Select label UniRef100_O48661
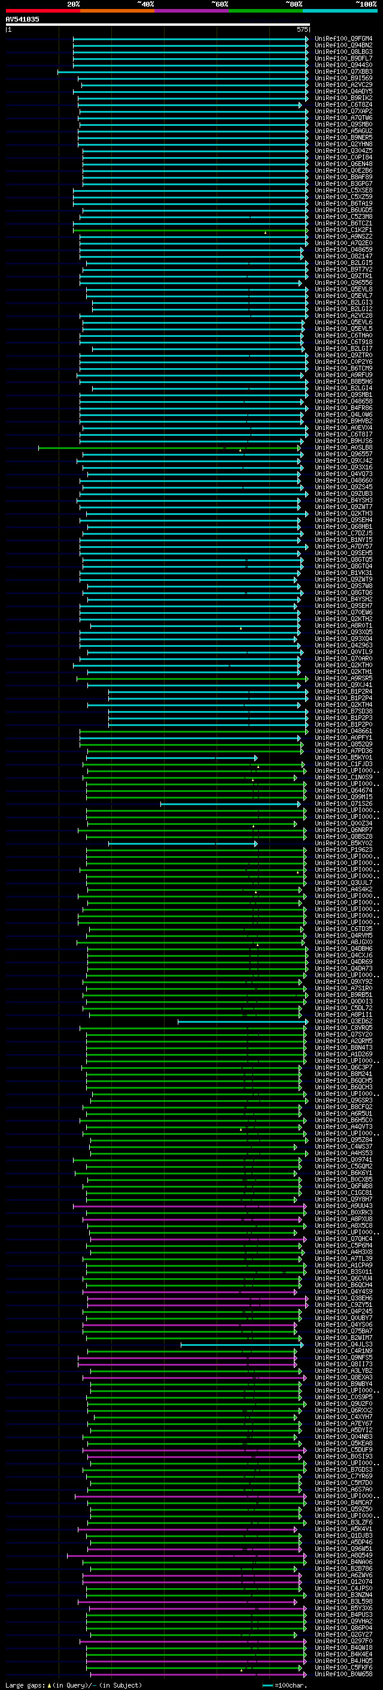The image size is (383, 1690). [x=344, y=731]
